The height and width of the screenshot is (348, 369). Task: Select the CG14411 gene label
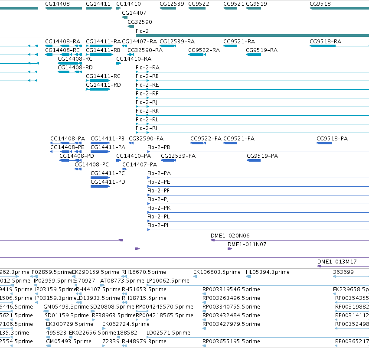[x=98, y=4]
